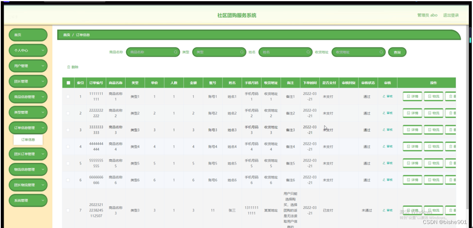473x228 pixels.
Task: Check the checkbox for row 1
Action: [x=68, y=96]
